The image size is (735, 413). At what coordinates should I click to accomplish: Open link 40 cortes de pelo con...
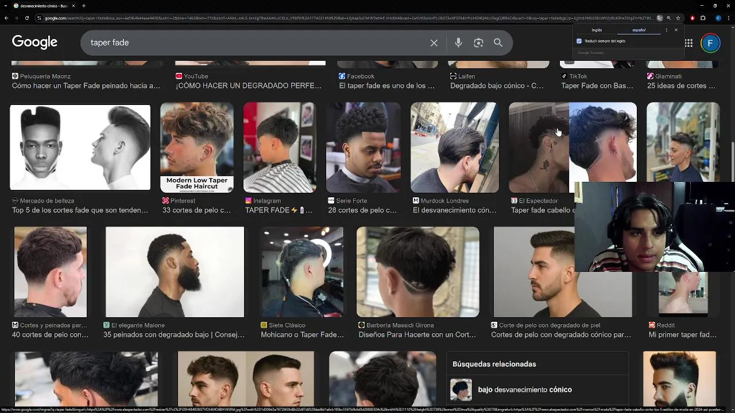[51, 335]
